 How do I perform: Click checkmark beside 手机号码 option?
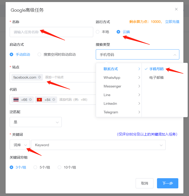point(146,69)
